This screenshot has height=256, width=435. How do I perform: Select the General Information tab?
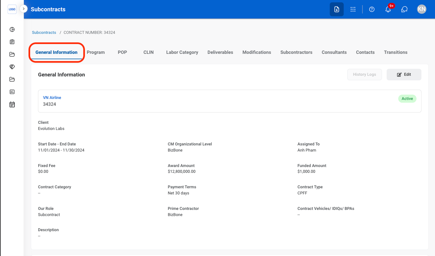(x=56, y=52)
